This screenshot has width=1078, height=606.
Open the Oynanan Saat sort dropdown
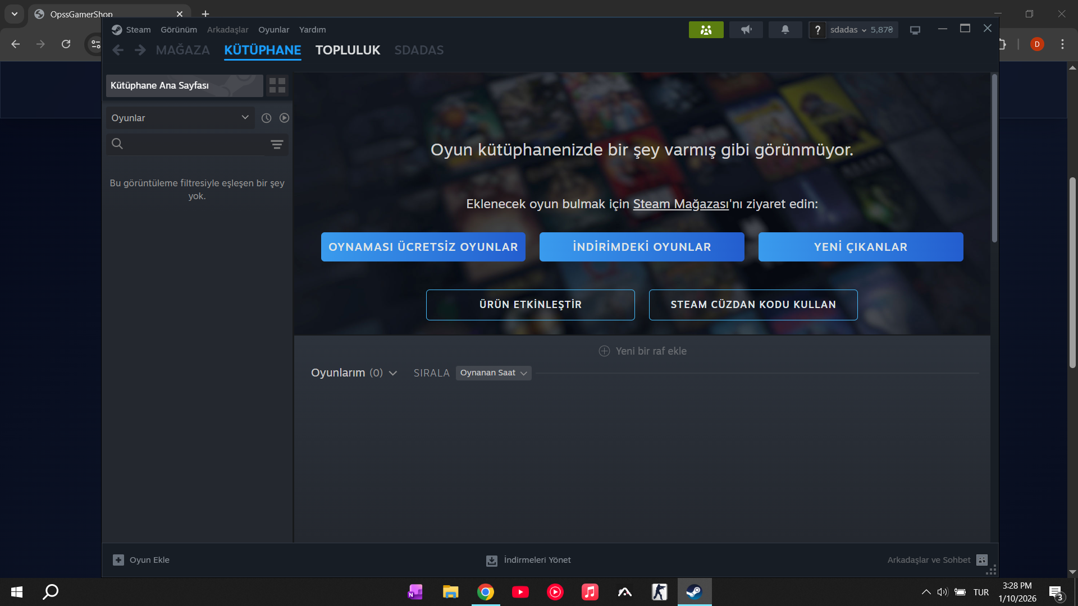494,373
